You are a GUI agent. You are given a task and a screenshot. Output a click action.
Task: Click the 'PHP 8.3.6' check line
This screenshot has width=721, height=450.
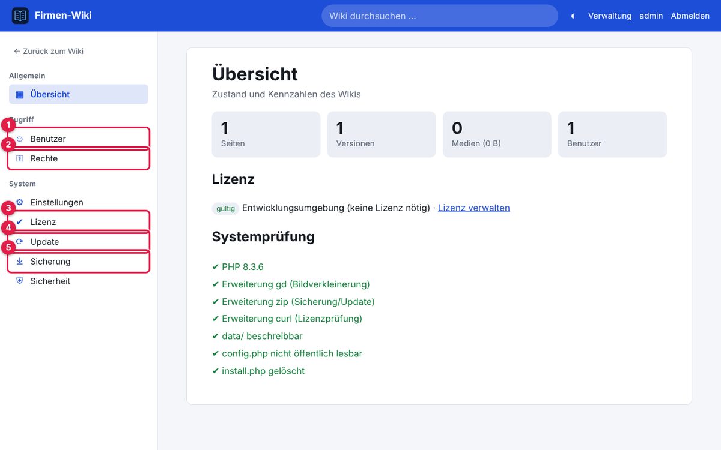[238, 266]
